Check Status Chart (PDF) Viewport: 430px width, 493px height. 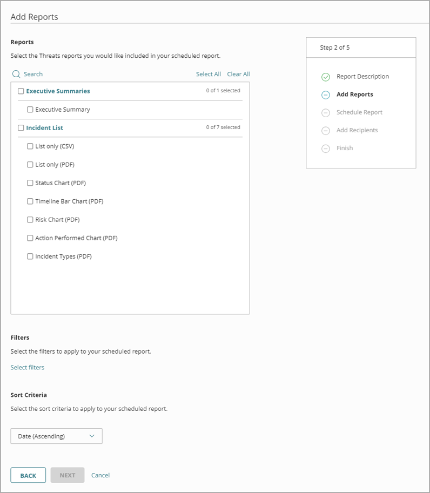coord(30,183)
